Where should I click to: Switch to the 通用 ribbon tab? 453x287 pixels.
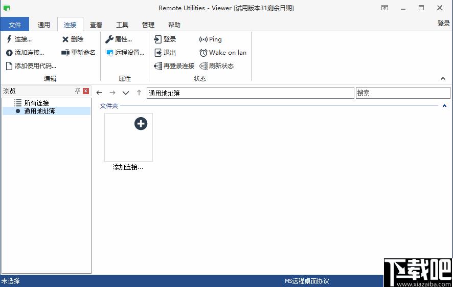click(44, 25)
